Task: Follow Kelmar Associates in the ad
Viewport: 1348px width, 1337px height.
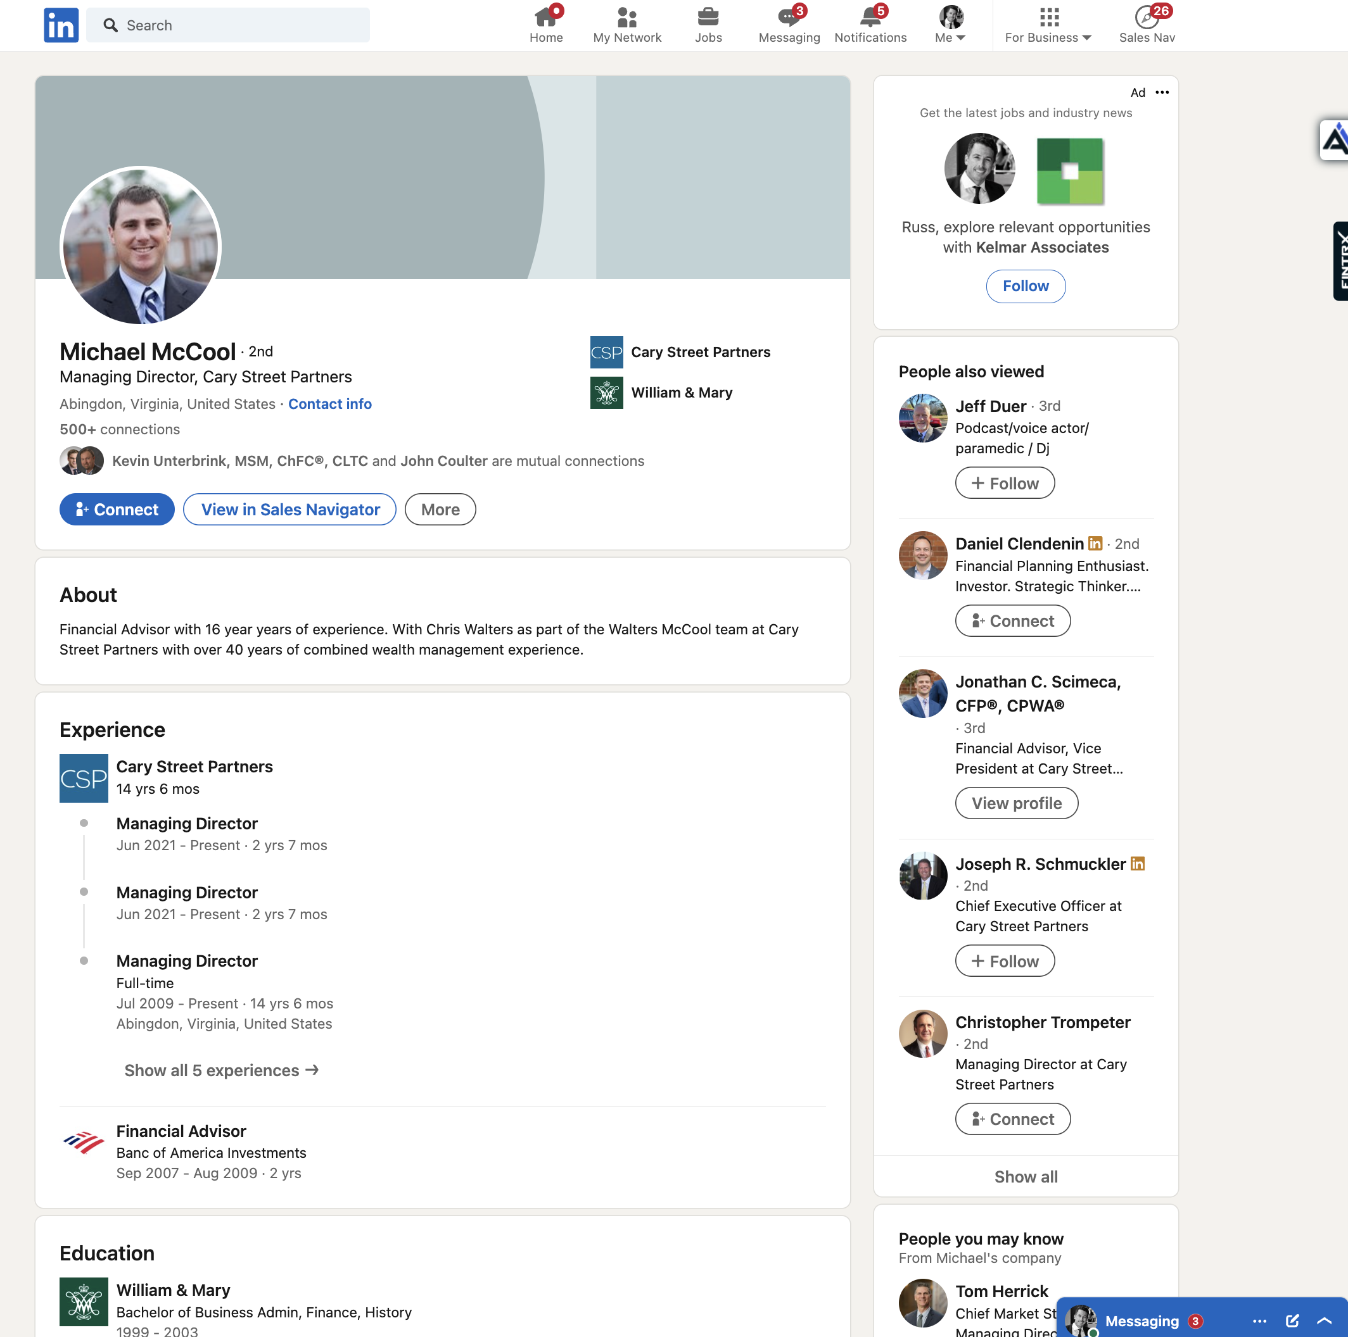Action: click(x=1026, y=286)
